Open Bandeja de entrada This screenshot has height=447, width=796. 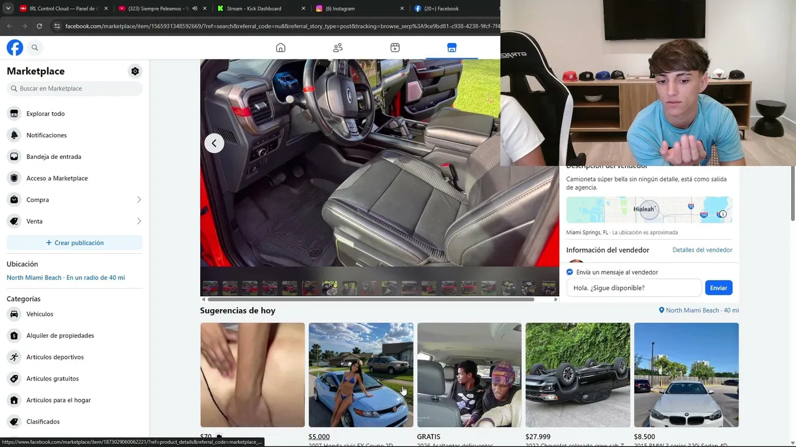coord(75,156)
